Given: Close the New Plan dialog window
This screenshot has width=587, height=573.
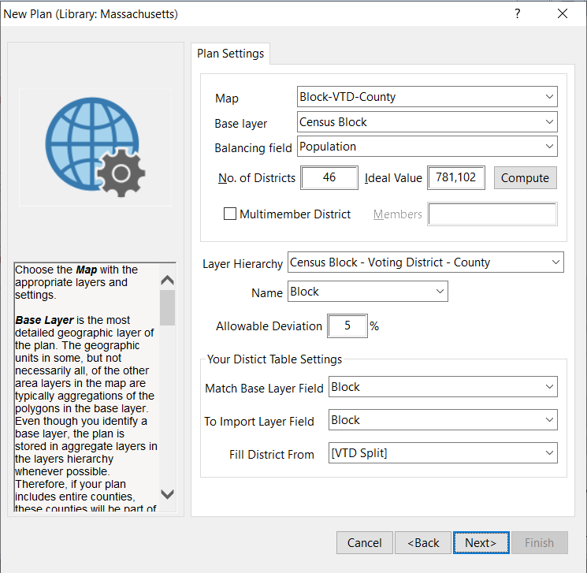Looking at the screenshot, I should point(563,14).
